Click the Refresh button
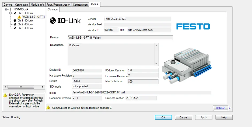 click(x=220, y=108)
